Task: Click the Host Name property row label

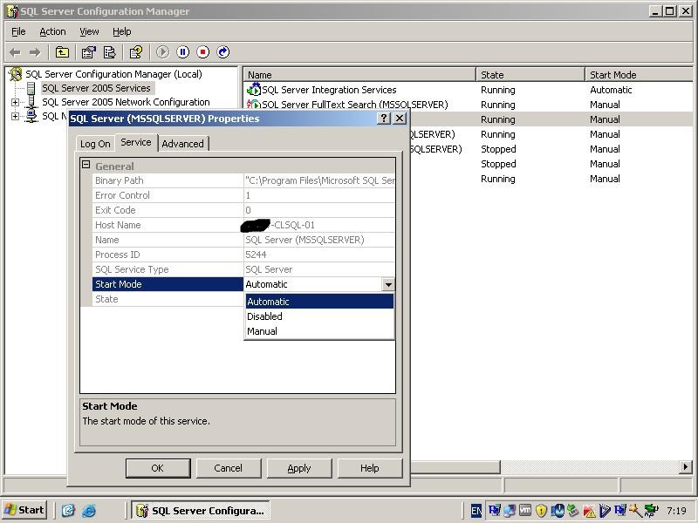Action: [x=168, y=225]
